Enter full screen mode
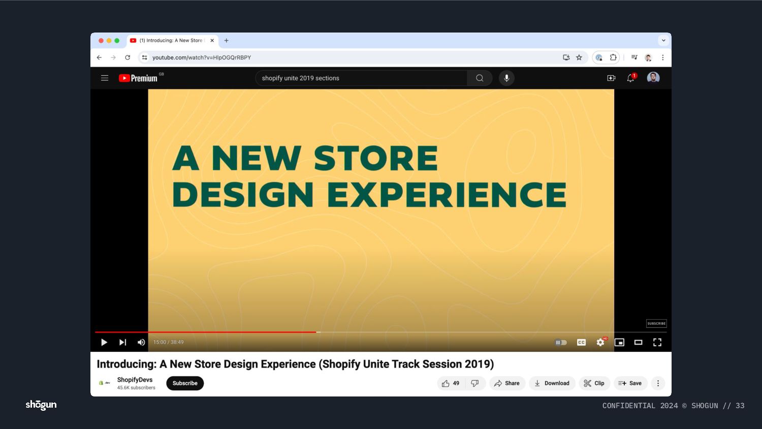 point(657,343)
